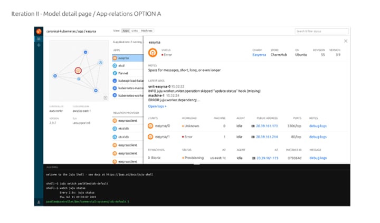Click the unit-easyrsa-0 log entry heading
Viewport: 380px width, 223px height.
tap(159, 86)
